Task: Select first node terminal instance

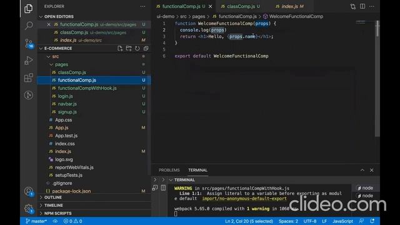Action: [365, 188]
